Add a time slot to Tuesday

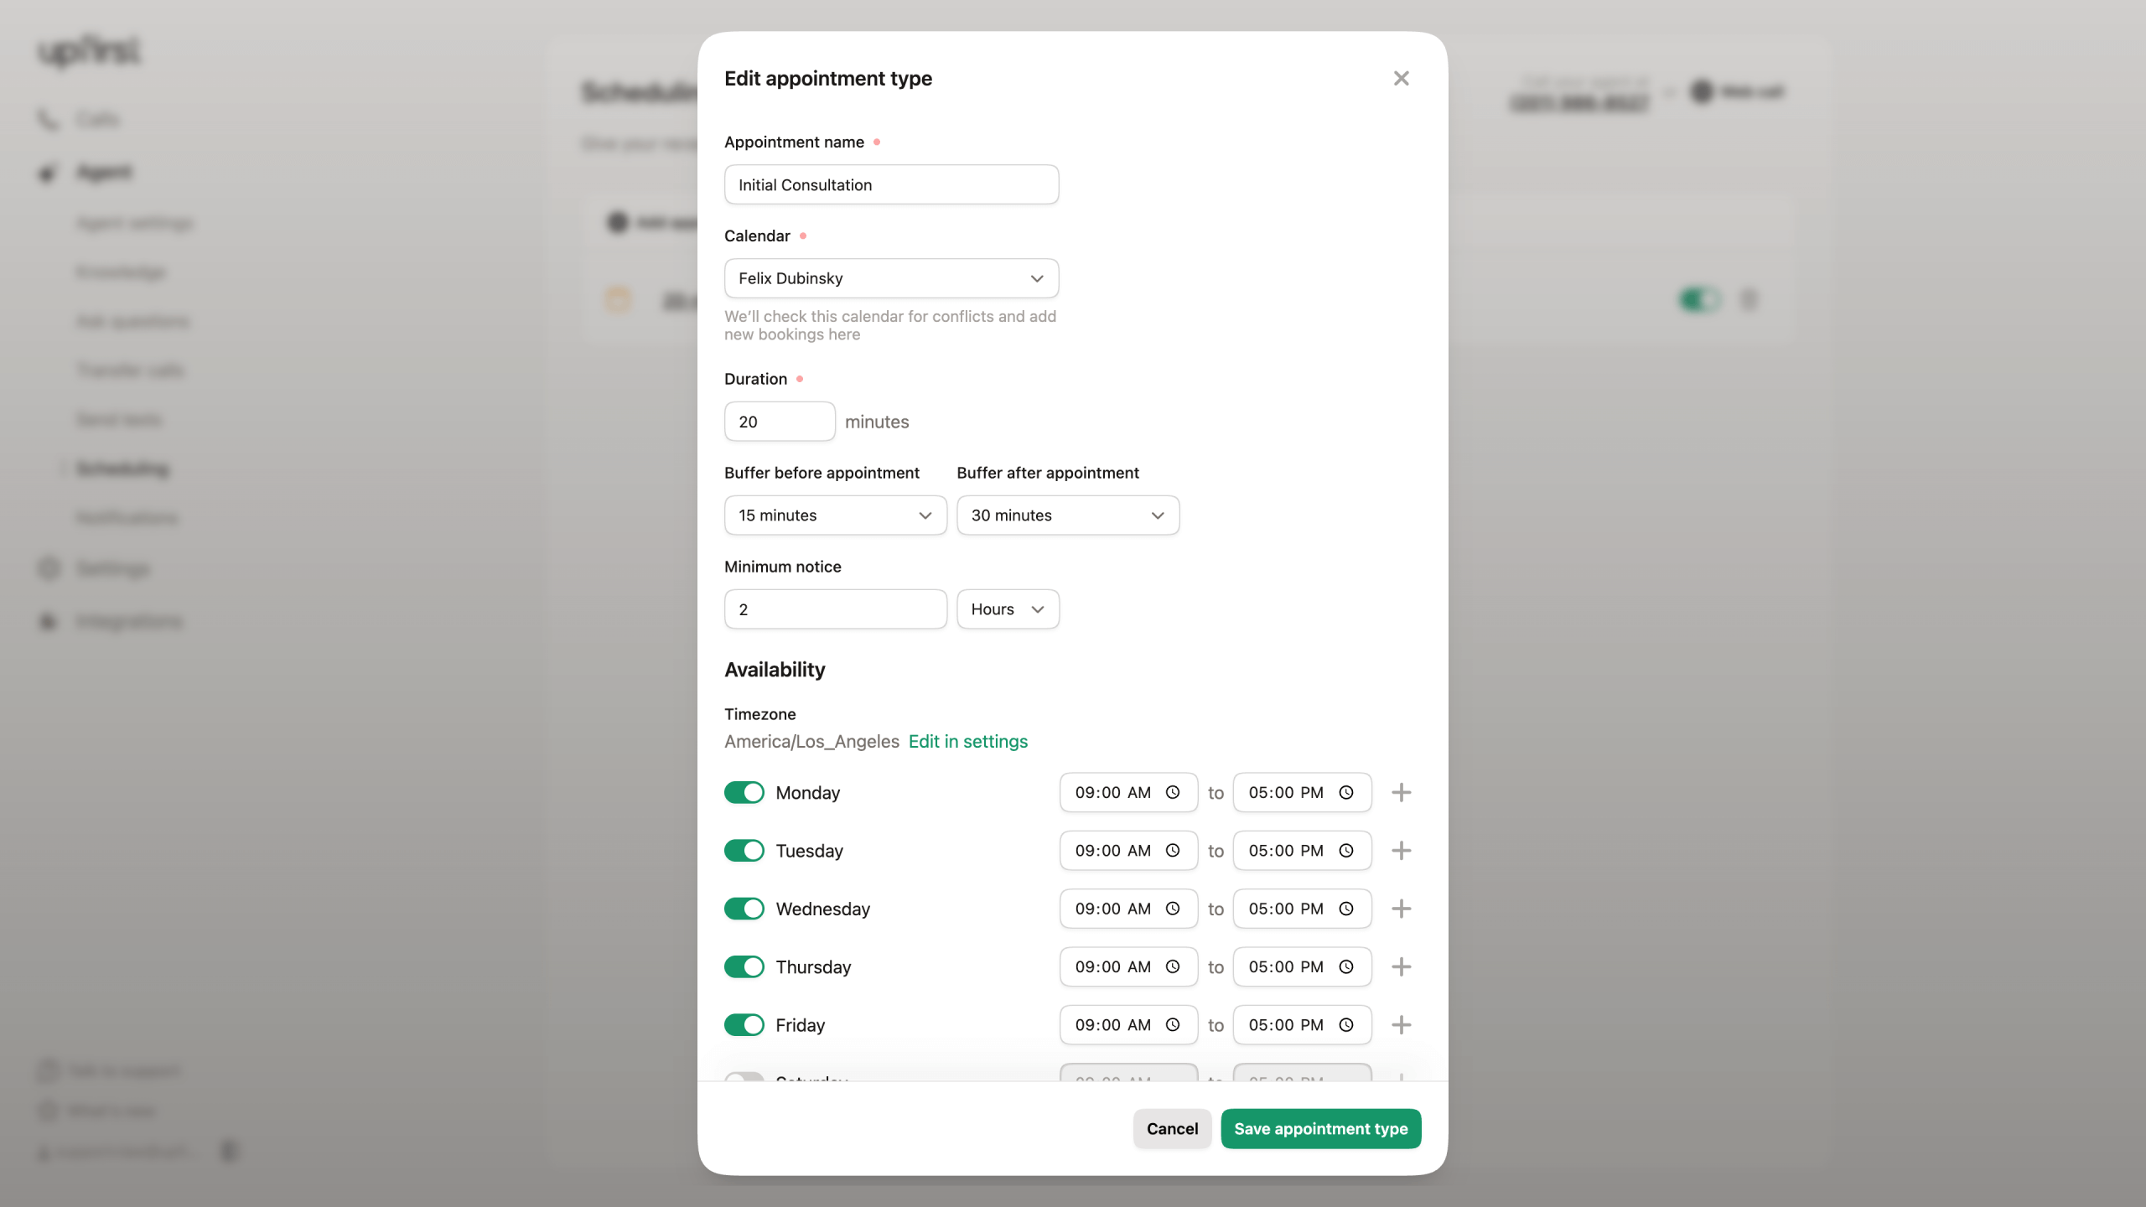pyautogui.click(x=1401, y=850)
